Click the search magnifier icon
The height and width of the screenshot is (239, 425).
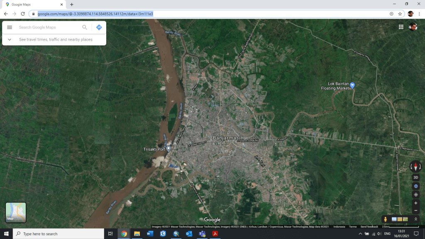tap(85, 27)
